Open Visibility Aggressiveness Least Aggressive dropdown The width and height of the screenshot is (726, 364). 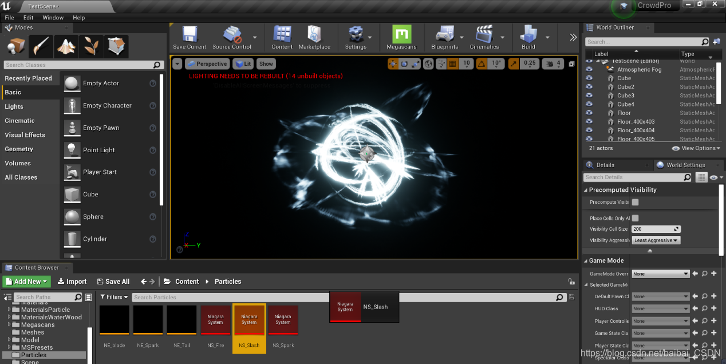656,240
